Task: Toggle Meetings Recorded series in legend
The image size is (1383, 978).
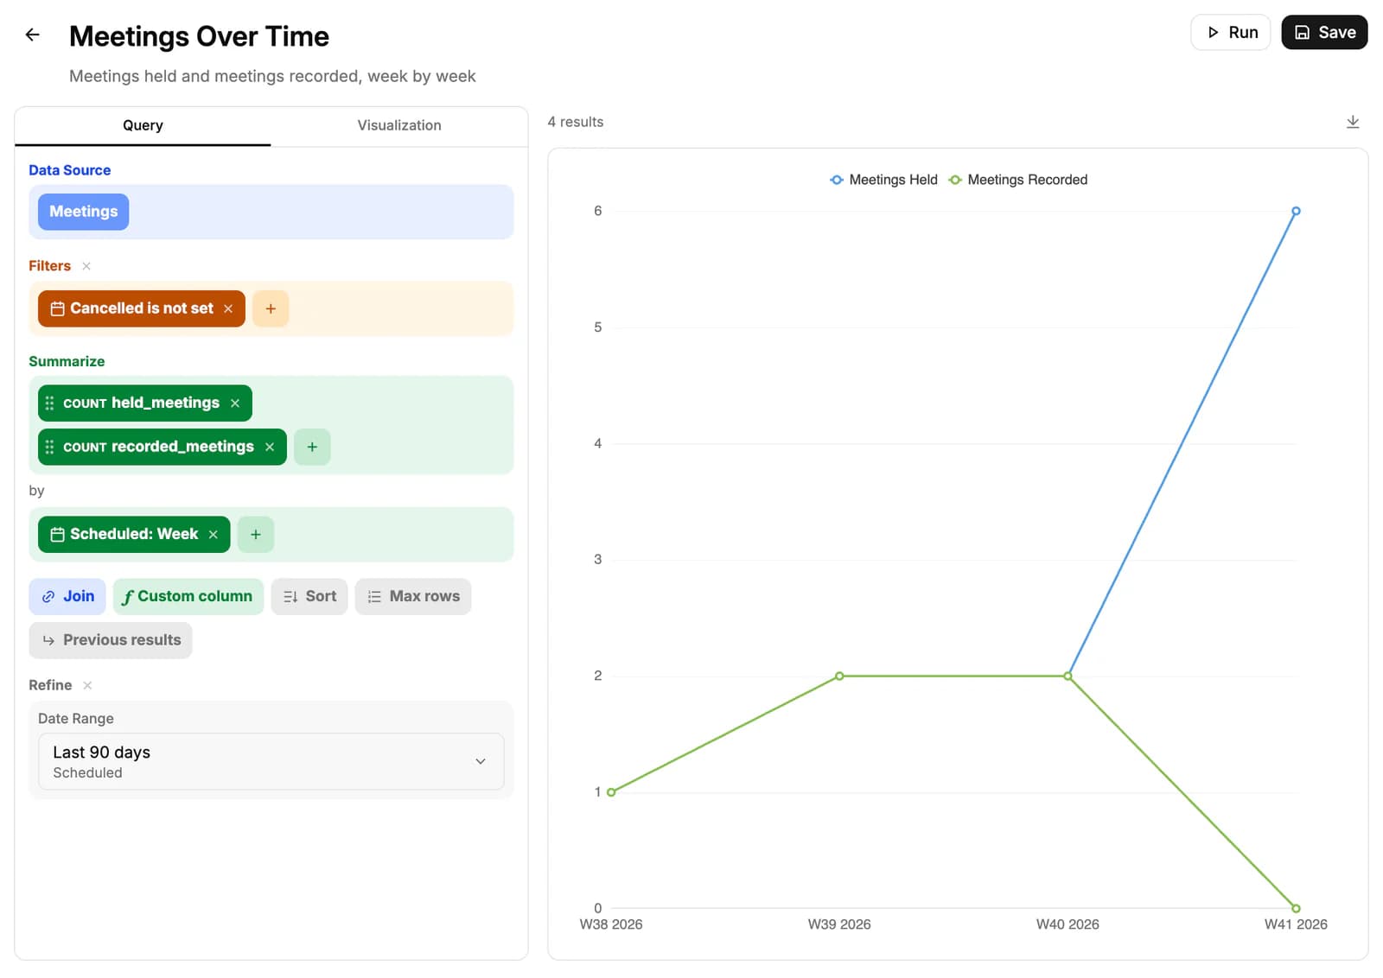Action: click(1018, 180)
